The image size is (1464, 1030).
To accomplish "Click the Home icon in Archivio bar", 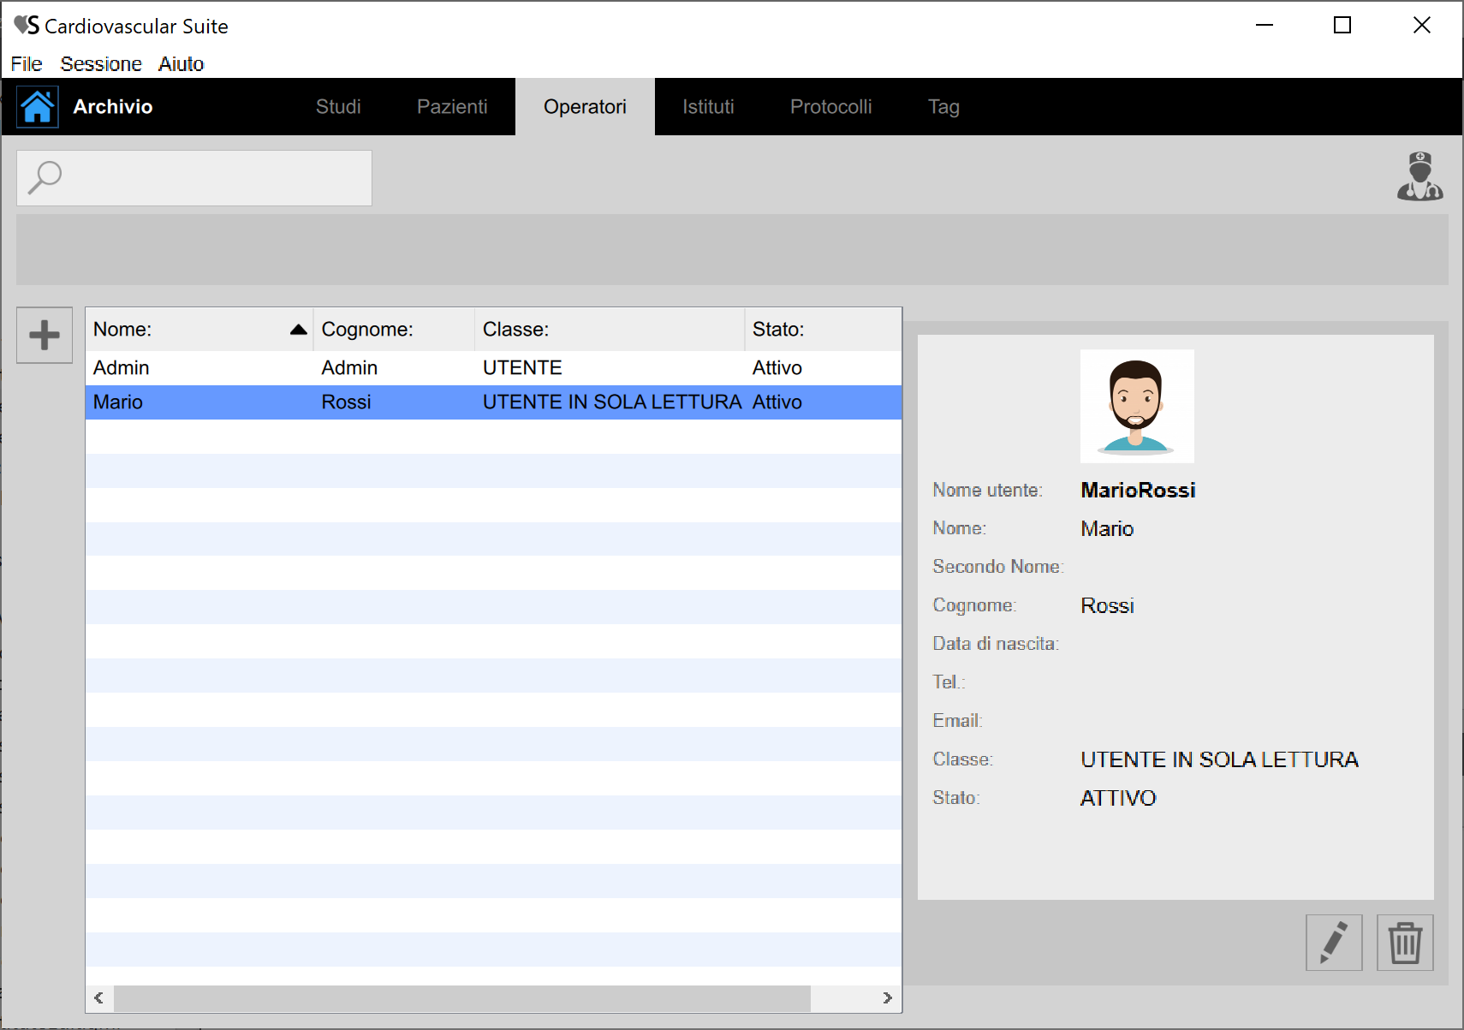I will click(38, 107).
